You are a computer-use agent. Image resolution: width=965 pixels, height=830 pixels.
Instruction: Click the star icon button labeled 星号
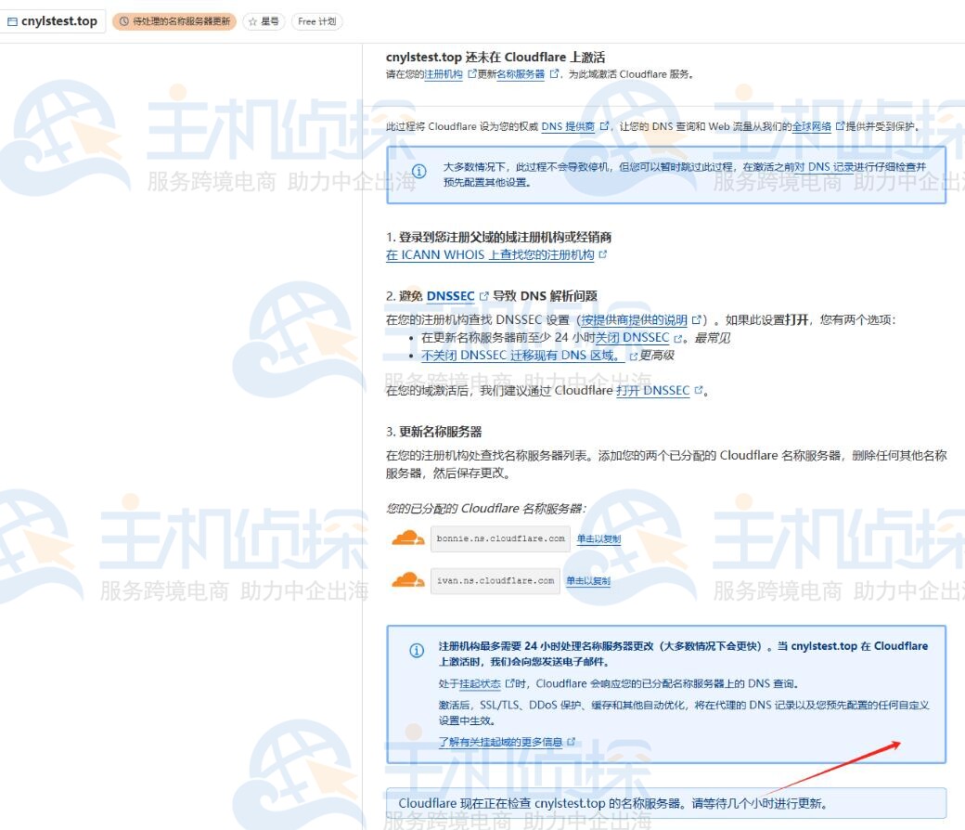coord(252,21)
